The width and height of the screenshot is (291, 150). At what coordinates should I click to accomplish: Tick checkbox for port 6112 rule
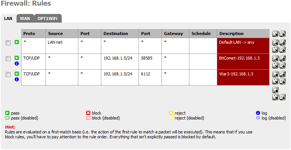[8, 75]
